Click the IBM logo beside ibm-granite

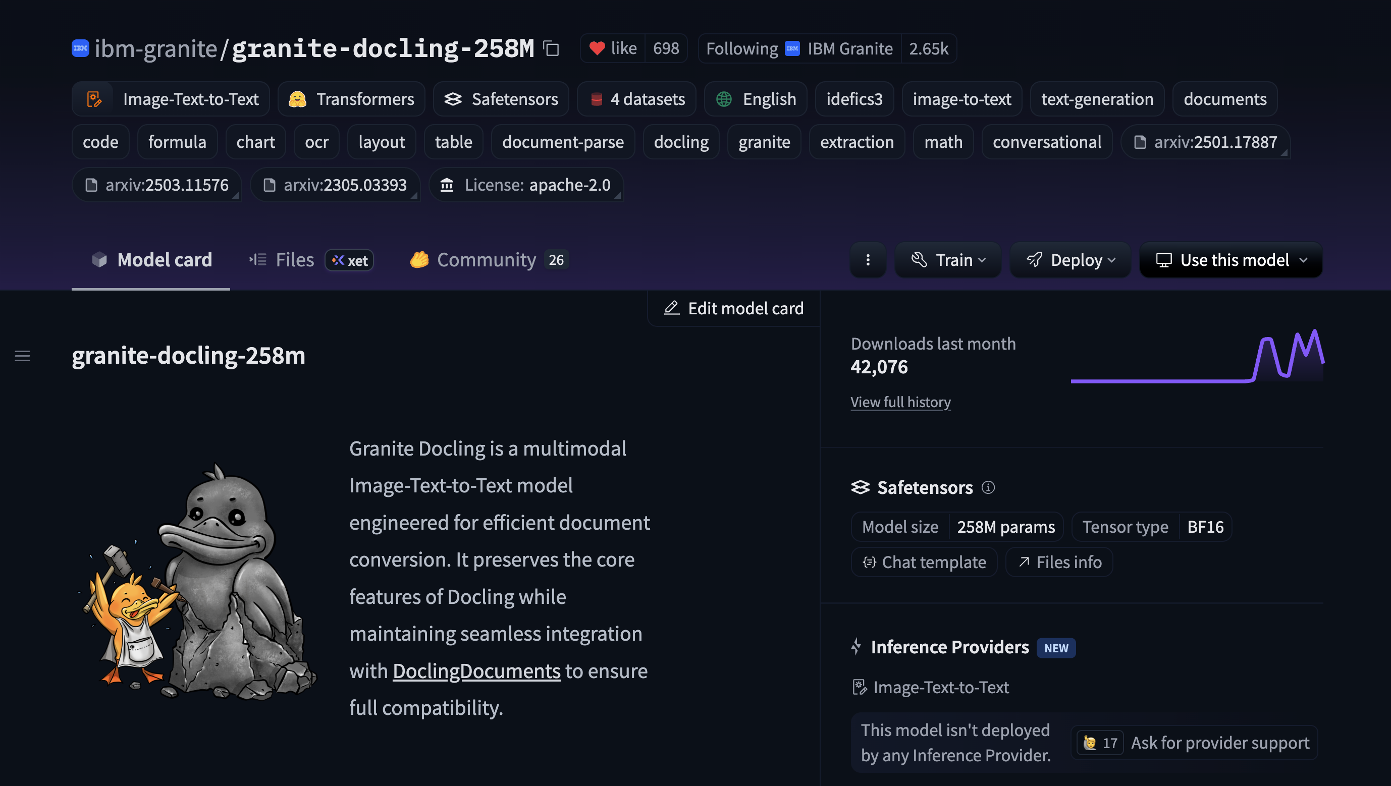[80, 48]
